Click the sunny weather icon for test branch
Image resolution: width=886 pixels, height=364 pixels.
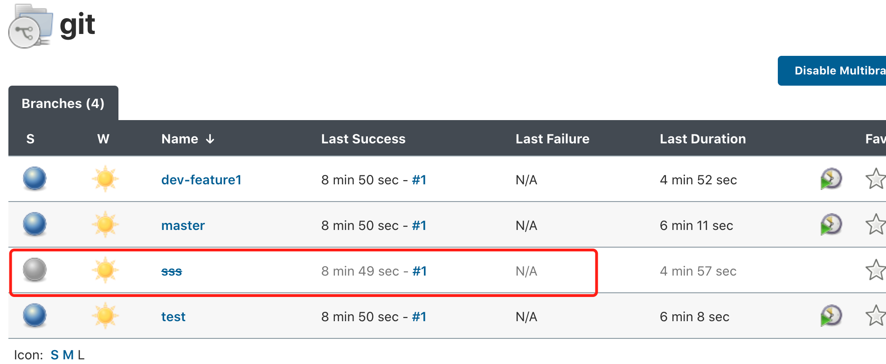pyautogui.click(x=105, y=316)
